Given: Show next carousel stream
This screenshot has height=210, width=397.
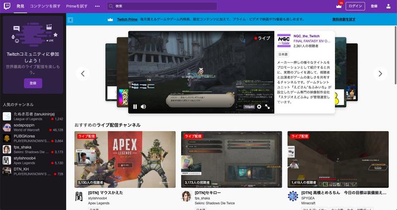Looking at the screenshot, I should (x=380, y=73).
